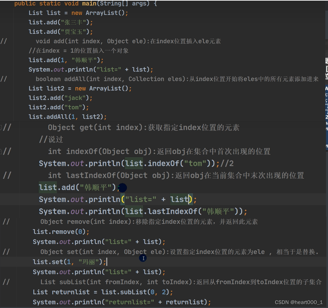Click the 'boolean addAll(int index, Collection eles)' comment
This screenshot has height=308, width=328.
[177, 79]
